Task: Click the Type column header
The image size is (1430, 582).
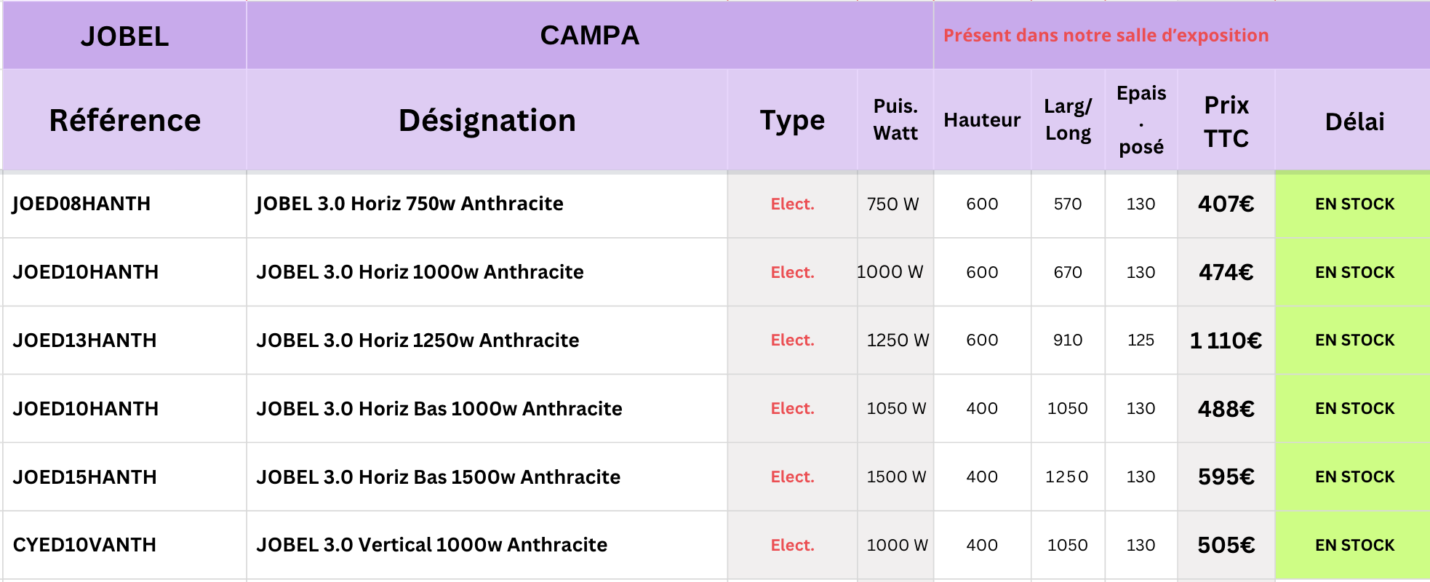Action: pos(792,121)
